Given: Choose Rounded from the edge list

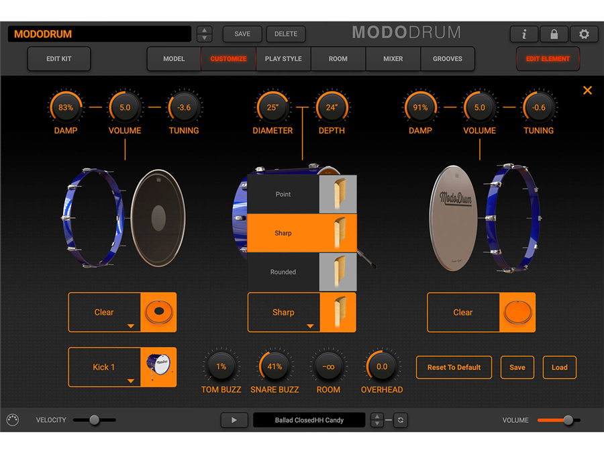Looking at the screenshot, I should click(x=283, y=272).
